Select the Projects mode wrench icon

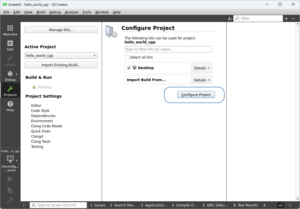(x=10, y=89)
